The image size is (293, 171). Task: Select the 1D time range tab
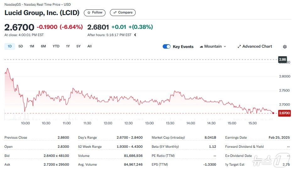[9, 46]
